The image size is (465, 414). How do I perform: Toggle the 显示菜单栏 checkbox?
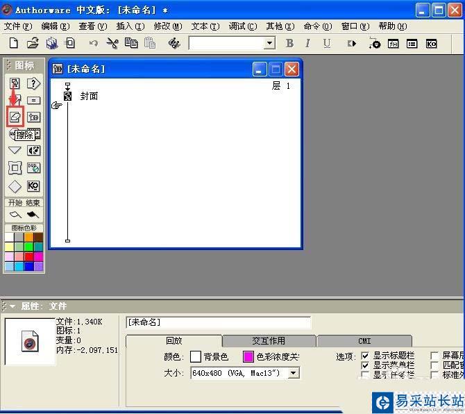(x=365, y=365)
